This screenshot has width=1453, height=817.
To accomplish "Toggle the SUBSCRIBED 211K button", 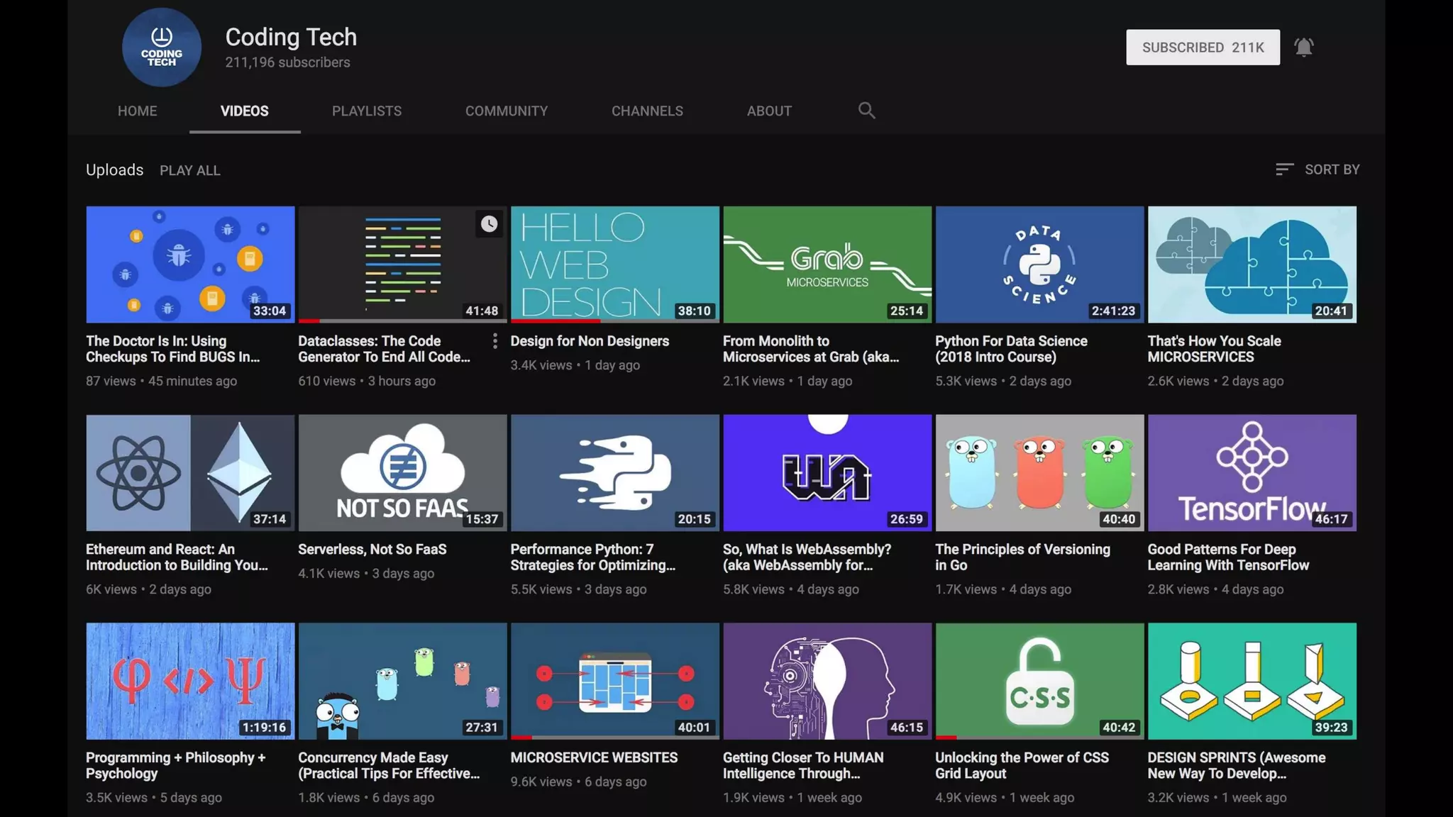I will coord(1203,48).
